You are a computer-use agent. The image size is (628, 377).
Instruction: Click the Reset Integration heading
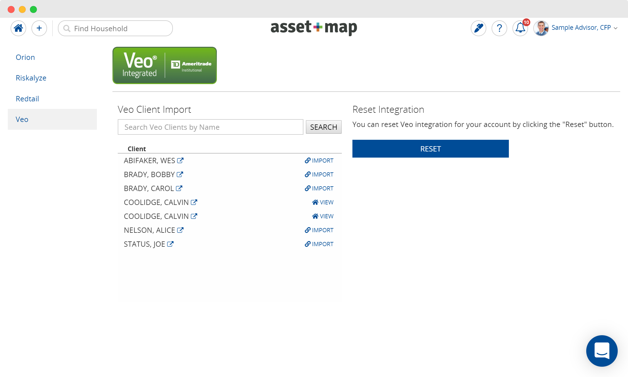(x=388, y=109)
